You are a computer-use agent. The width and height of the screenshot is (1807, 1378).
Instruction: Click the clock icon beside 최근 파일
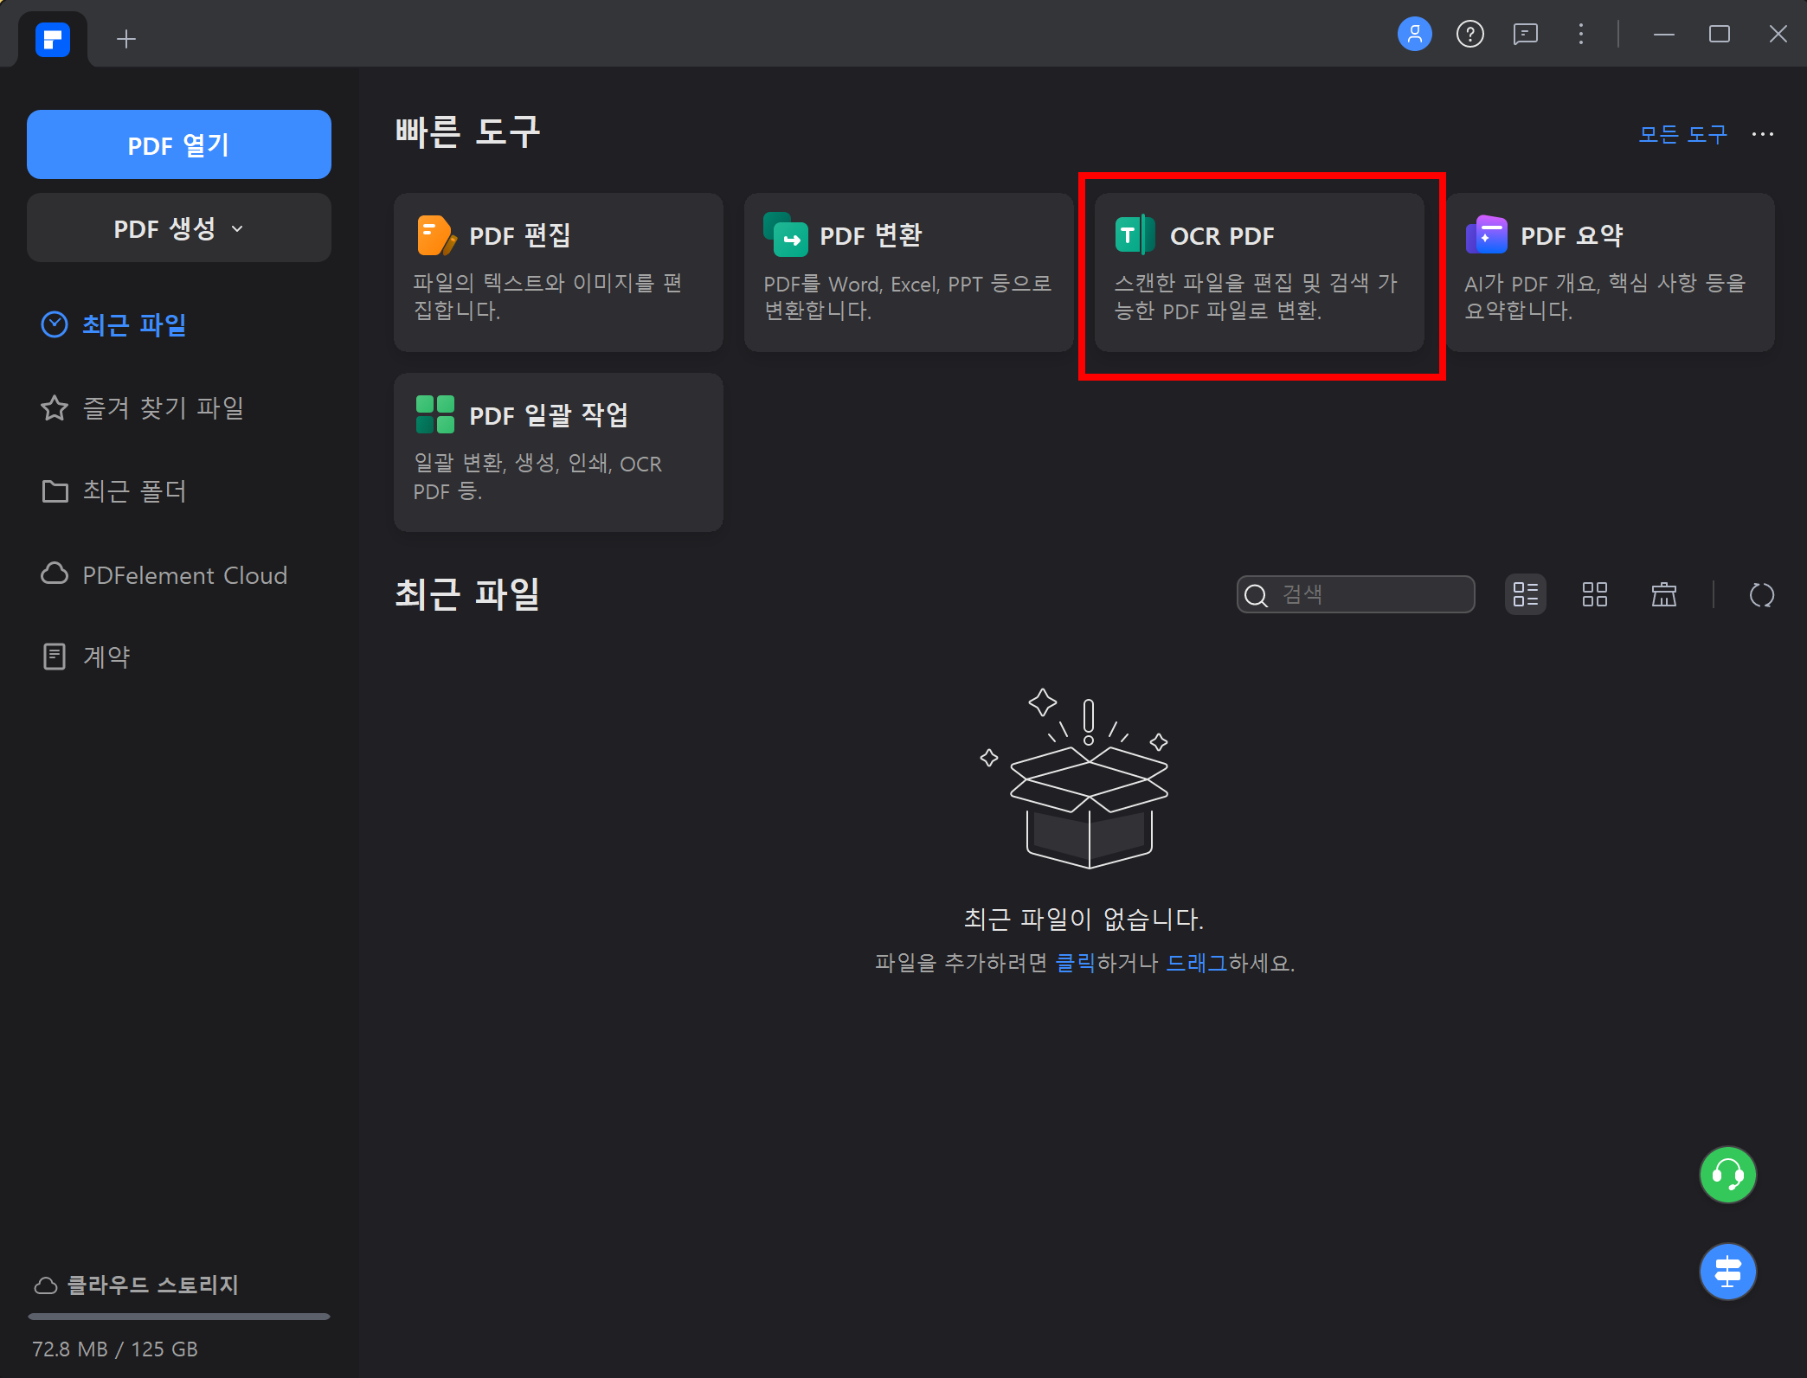coord(55,324)
